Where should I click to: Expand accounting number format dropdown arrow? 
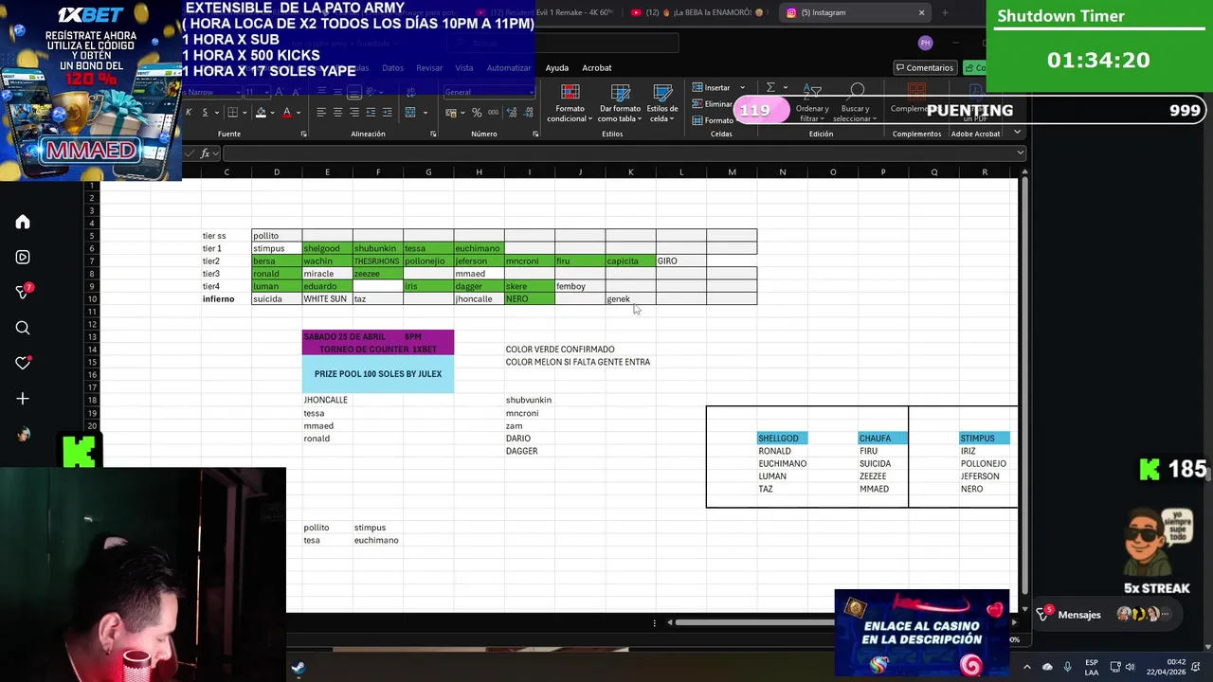[x=463, y=113]
